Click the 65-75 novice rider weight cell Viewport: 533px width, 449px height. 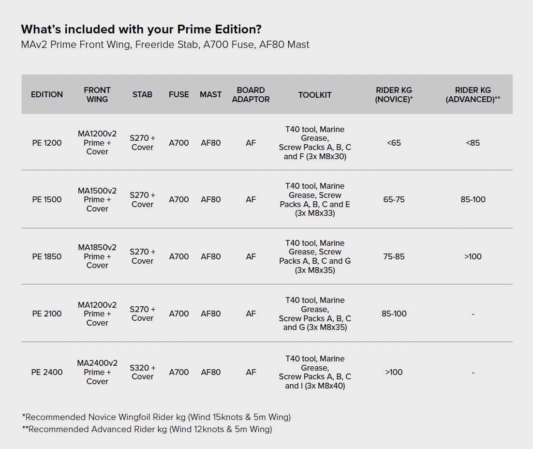(x=394, y=199)
